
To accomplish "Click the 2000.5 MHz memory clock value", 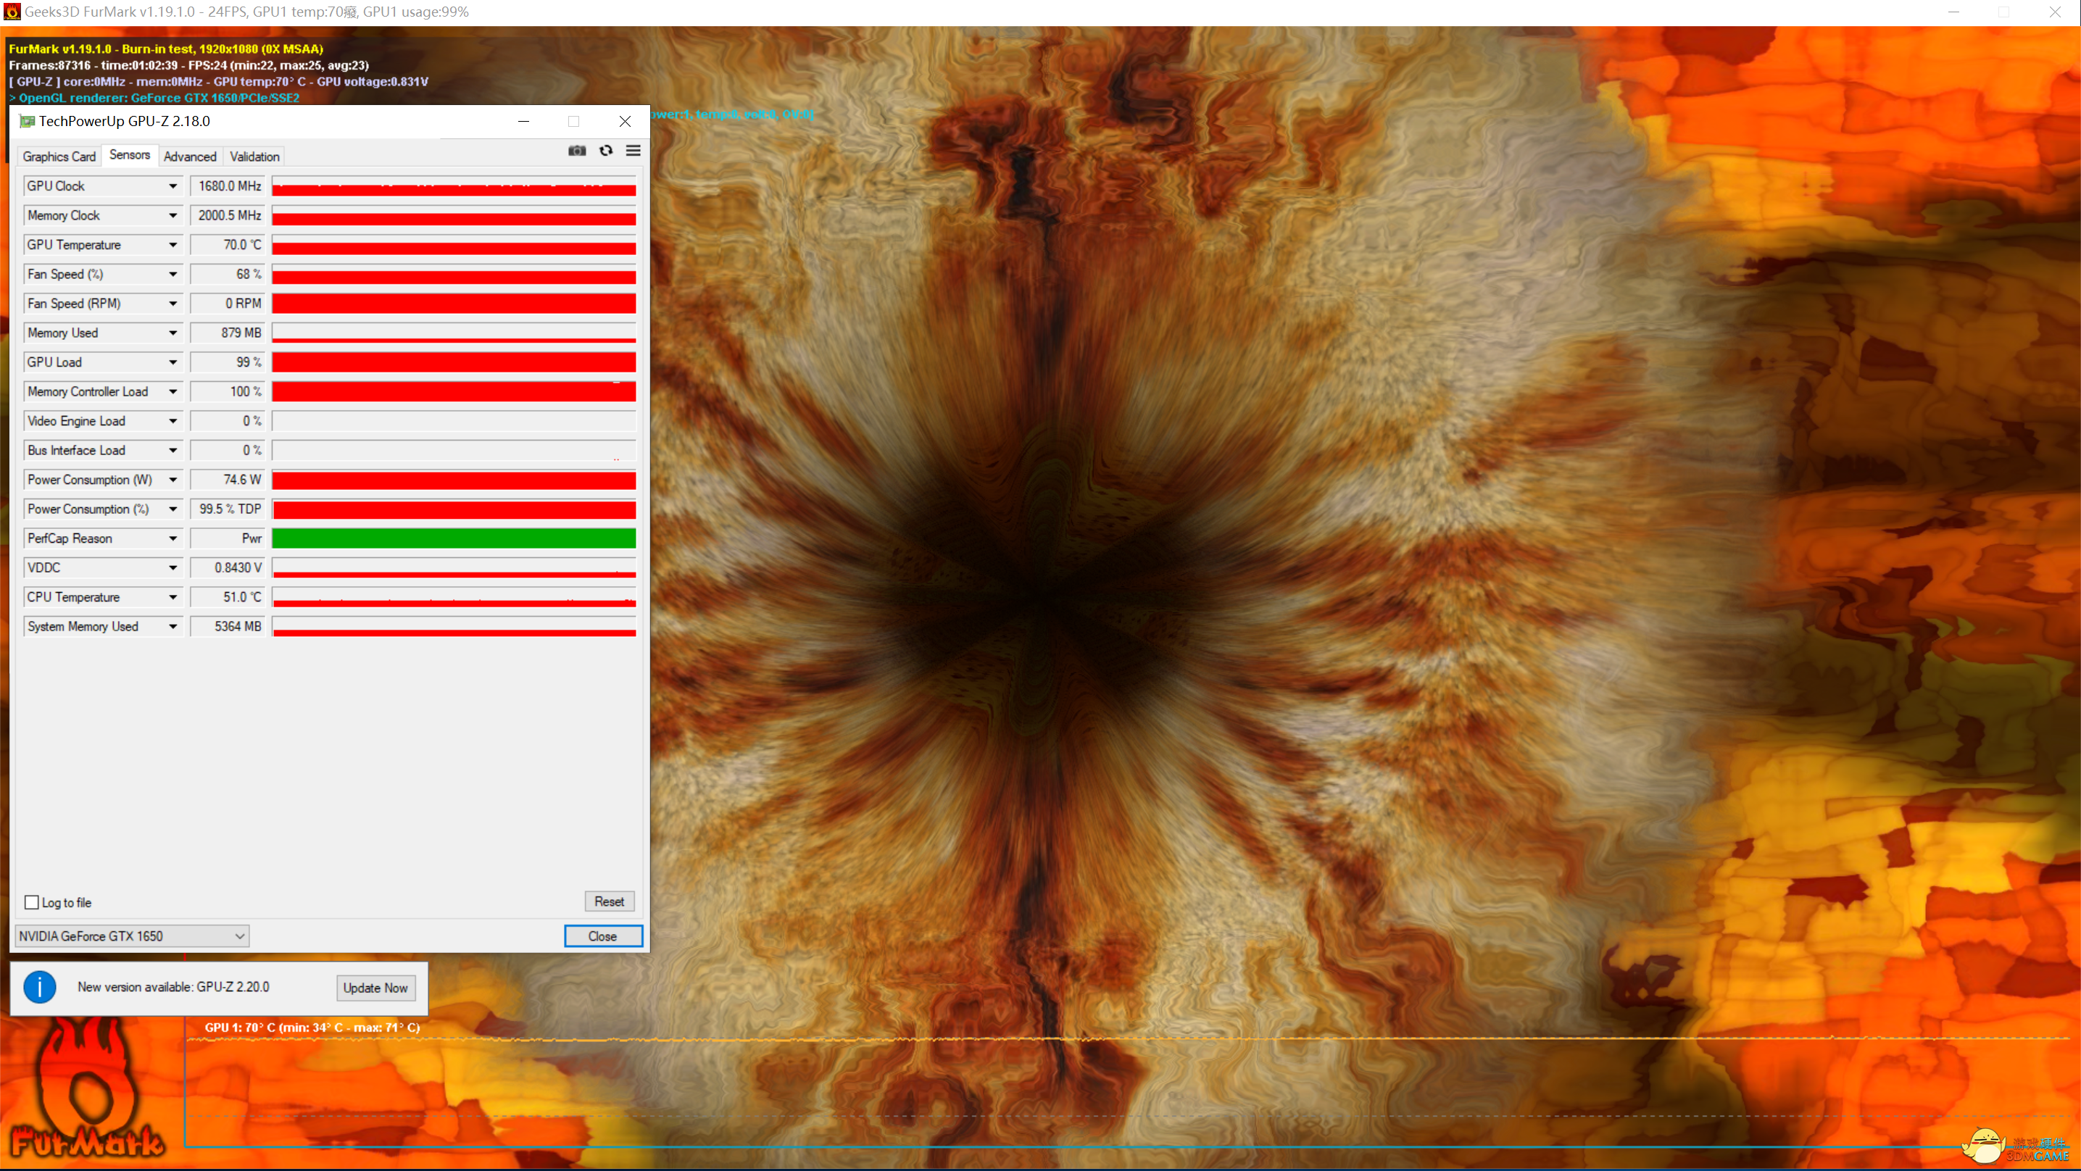I will pyautogui.click(x=228, y=216).
